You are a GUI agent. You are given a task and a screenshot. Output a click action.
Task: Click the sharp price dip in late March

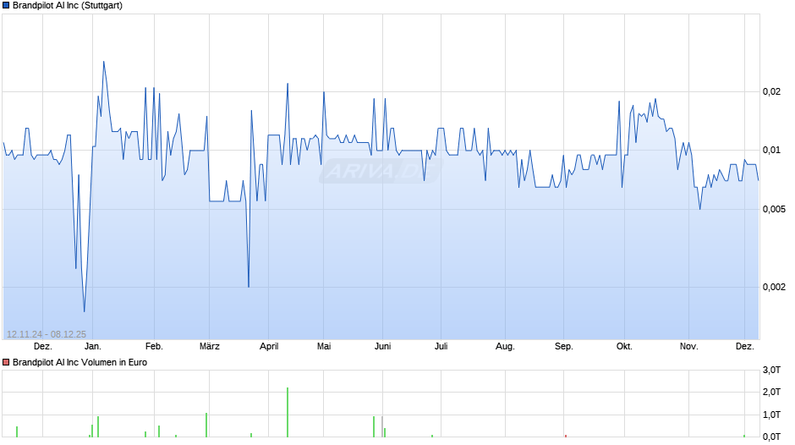[x=249, y=287]
